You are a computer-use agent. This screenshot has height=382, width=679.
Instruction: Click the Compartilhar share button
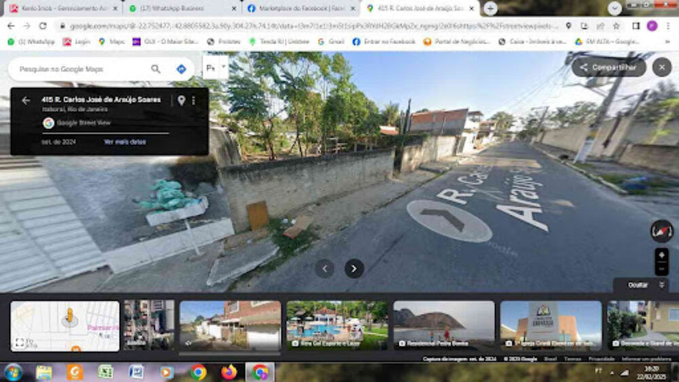click(608, 67)
